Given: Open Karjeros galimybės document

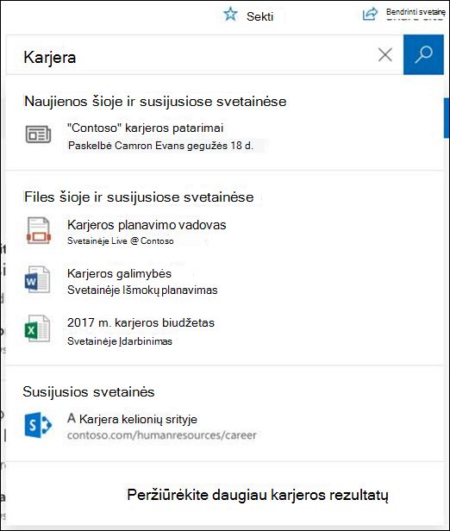Looking at the screenshot, I should (119, 273).
